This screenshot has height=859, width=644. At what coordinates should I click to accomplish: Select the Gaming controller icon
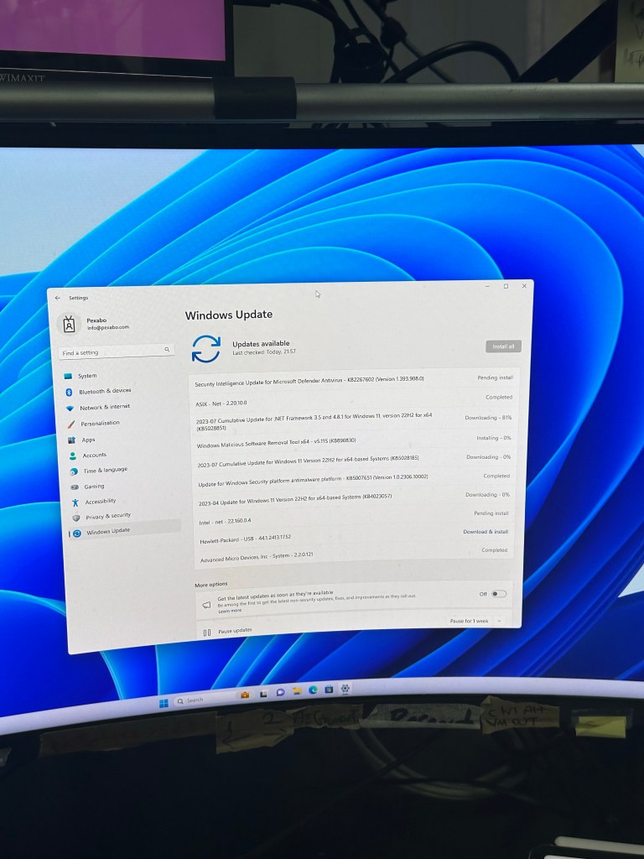(x=75, y=487)
